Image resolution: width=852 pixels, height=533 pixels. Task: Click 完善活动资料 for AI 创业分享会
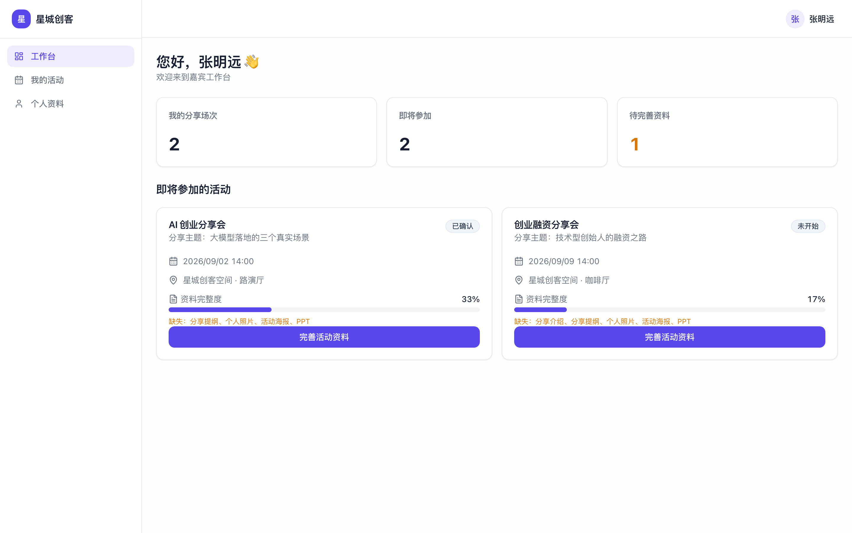[x=324, y=337]
